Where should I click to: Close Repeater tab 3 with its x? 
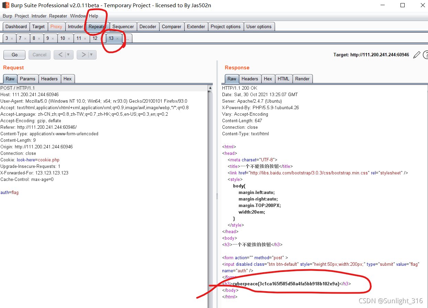click(12, 38)
